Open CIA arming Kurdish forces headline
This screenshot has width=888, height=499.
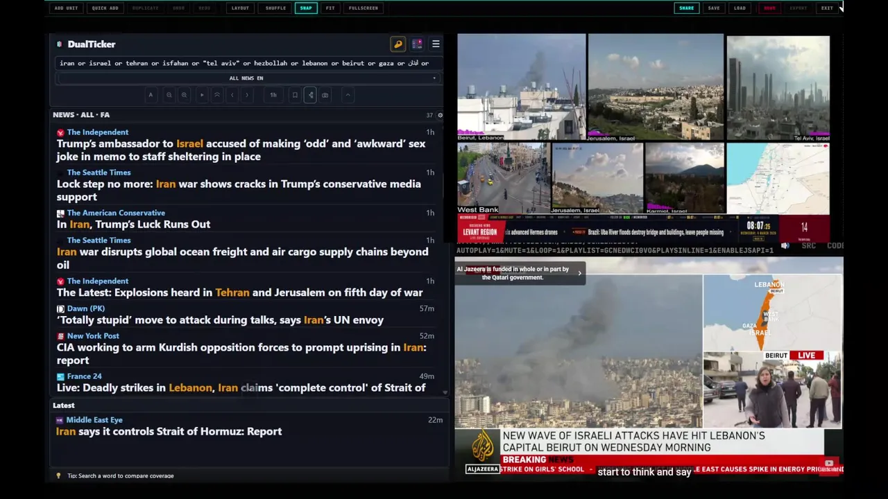[241, 353]
